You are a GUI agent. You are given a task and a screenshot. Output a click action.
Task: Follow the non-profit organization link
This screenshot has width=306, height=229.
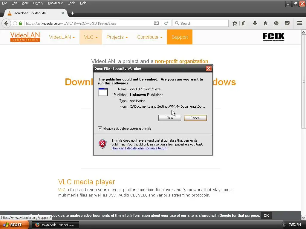[x=181, y=61]
